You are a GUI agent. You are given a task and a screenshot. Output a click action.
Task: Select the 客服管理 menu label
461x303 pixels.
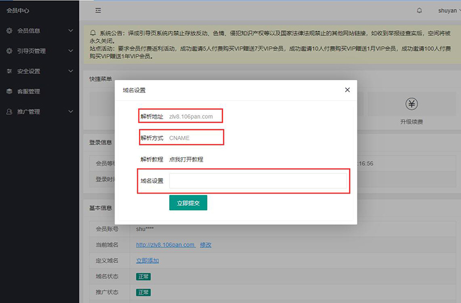coord(29,92)
